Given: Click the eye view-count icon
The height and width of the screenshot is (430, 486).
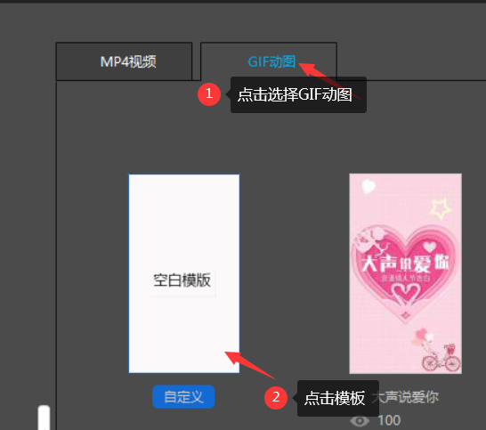Looking at the screenshot, I should tap(360, 421).
